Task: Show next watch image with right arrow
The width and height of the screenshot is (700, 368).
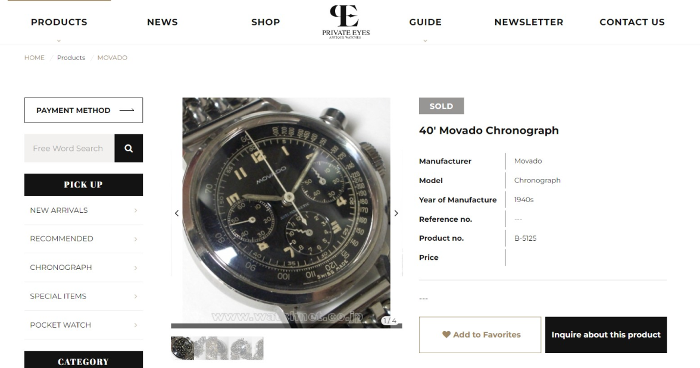Action: pyautogui.click(x=396, y=213)
